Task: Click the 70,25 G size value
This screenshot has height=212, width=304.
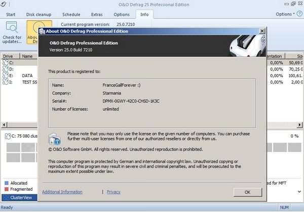Action: tap(296, 69)
